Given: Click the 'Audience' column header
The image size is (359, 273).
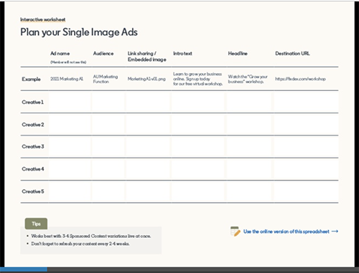Looking at the screenshot, I should pos(103,54).
